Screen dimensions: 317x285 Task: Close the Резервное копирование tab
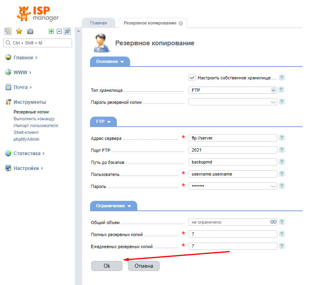point(181,23)
